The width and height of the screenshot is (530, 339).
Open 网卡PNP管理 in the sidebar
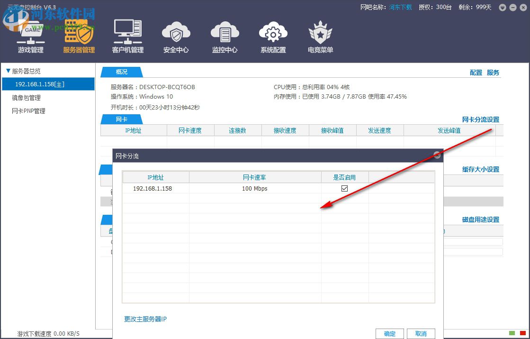coord(28,111)
